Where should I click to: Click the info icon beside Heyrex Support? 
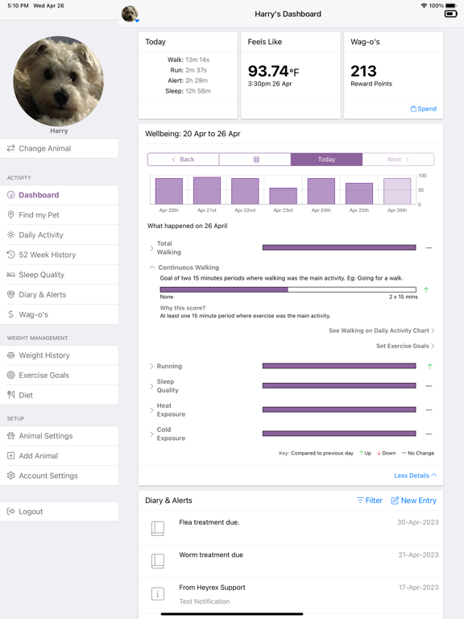click(x=158, y=594)
